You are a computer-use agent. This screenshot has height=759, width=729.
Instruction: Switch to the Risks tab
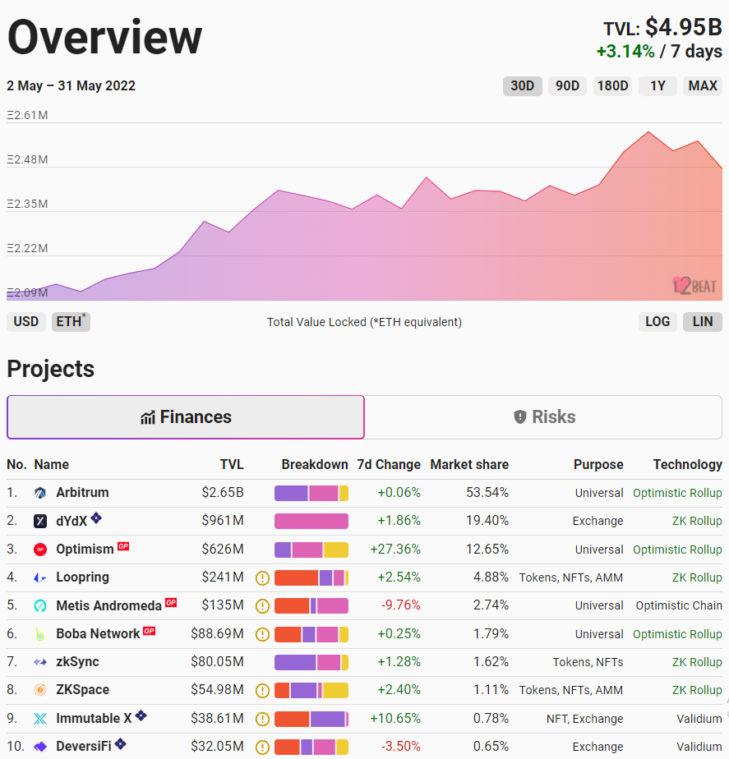coord(543,417)
